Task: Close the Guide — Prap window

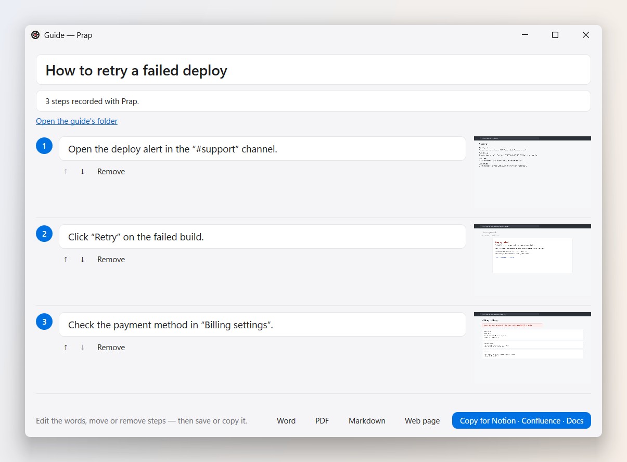Action: coord(586,35)
